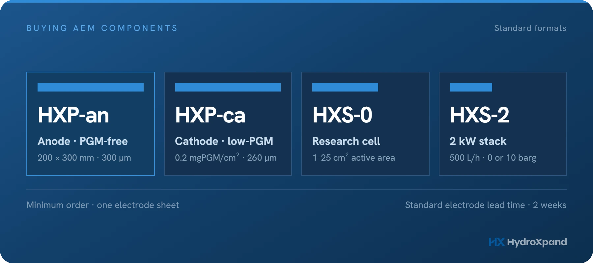Screen dimensions: 593x264
Task: Click the "Anode · PGM-free" subtitle
Action: pyautogui.click(x=83, y=141)
